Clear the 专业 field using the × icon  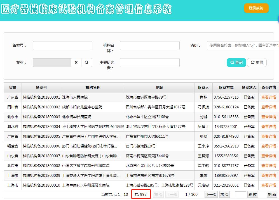click(x=76, y=62)
